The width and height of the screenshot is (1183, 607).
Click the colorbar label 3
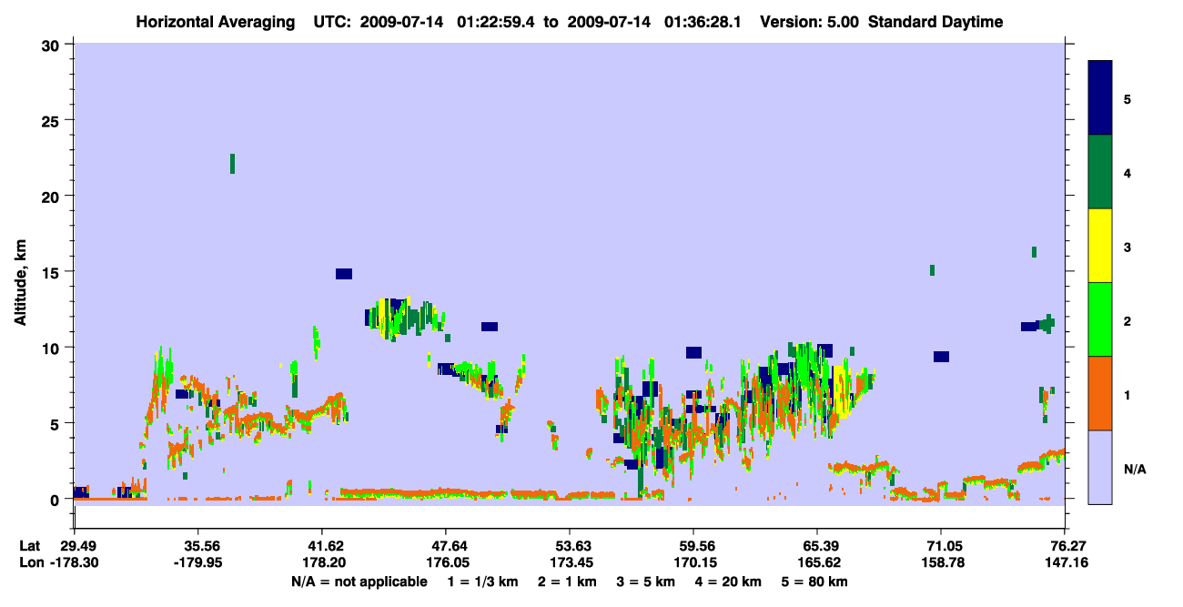click(x=1127, y=247)
